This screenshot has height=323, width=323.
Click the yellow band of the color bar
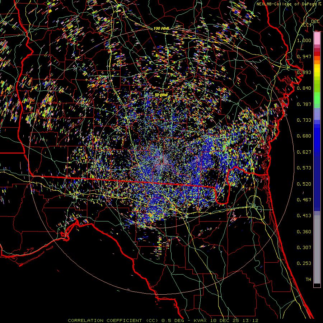tap(317, 71)
